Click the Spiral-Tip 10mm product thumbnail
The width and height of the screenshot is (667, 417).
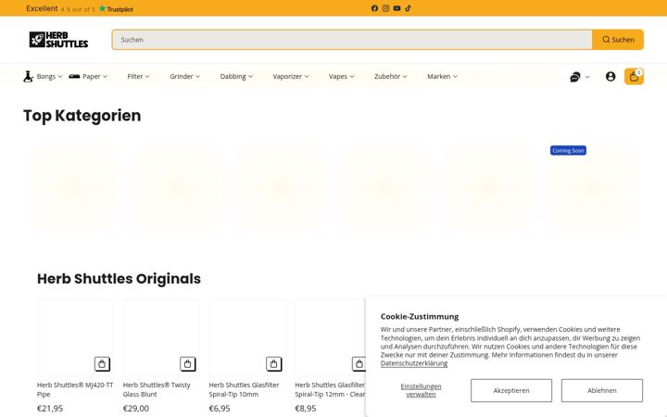pyautogui.click(x=247, y=337)
